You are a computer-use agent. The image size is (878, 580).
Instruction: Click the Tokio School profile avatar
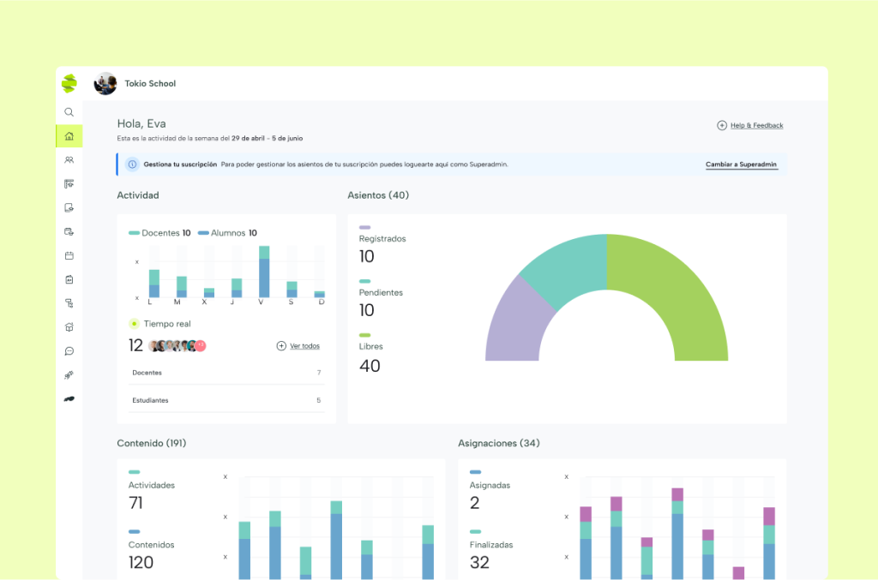tap(105, 83)
